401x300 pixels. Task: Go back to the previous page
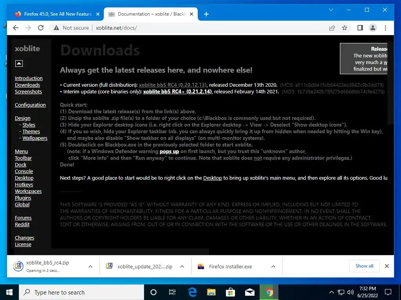[16, 28]
